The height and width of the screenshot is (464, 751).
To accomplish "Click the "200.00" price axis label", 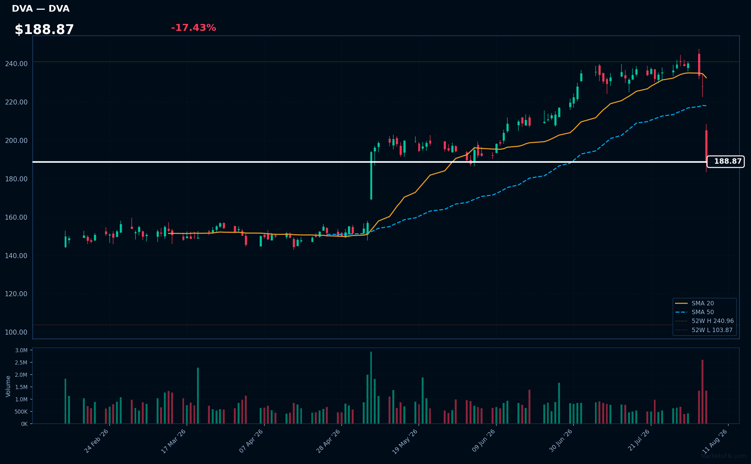I will tap(16, 141).
